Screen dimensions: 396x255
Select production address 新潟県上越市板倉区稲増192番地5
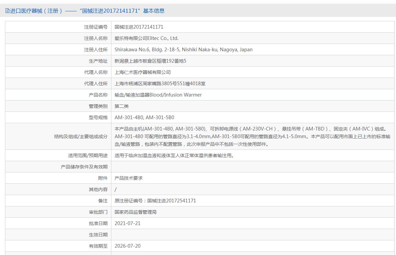point(150,61)
